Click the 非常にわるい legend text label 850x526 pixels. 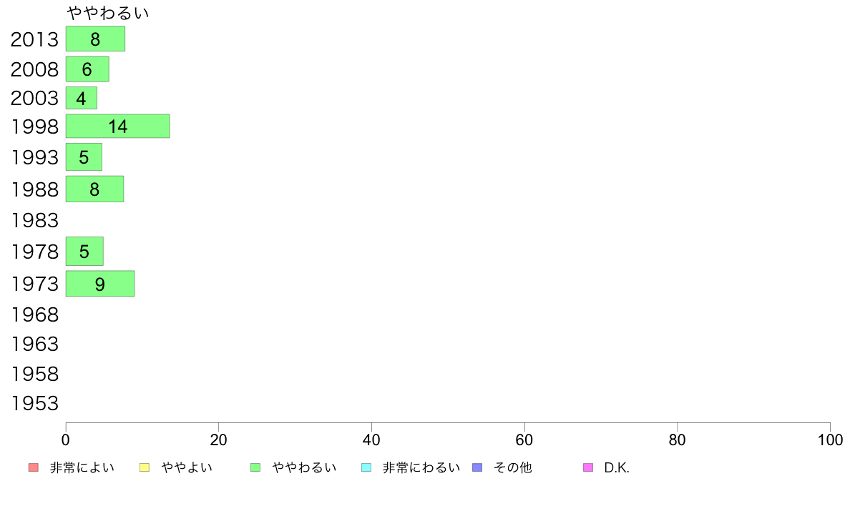pyautogui.click(x=421, y=467)
